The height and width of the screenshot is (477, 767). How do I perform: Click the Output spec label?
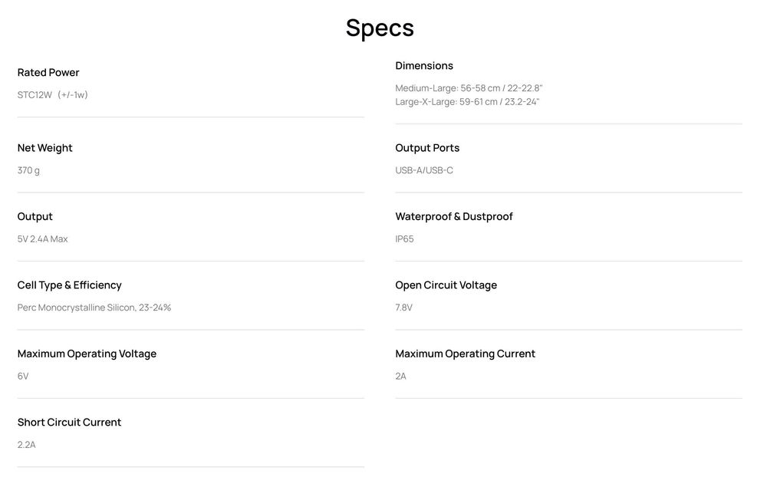click(35, 217)
